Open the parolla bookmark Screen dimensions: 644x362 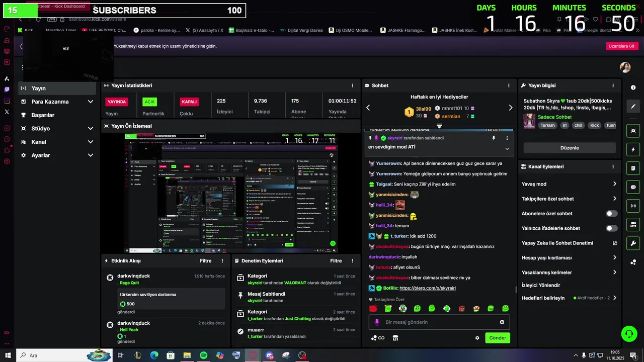pos(156,30)
